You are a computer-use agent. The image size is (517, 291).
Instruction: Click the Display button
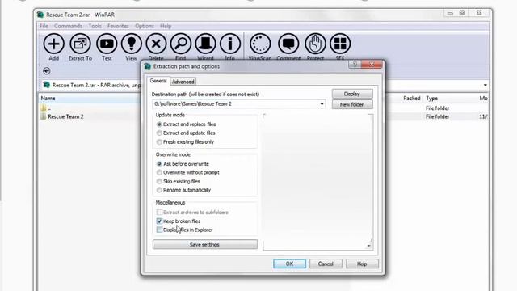(x=352, y=94)
